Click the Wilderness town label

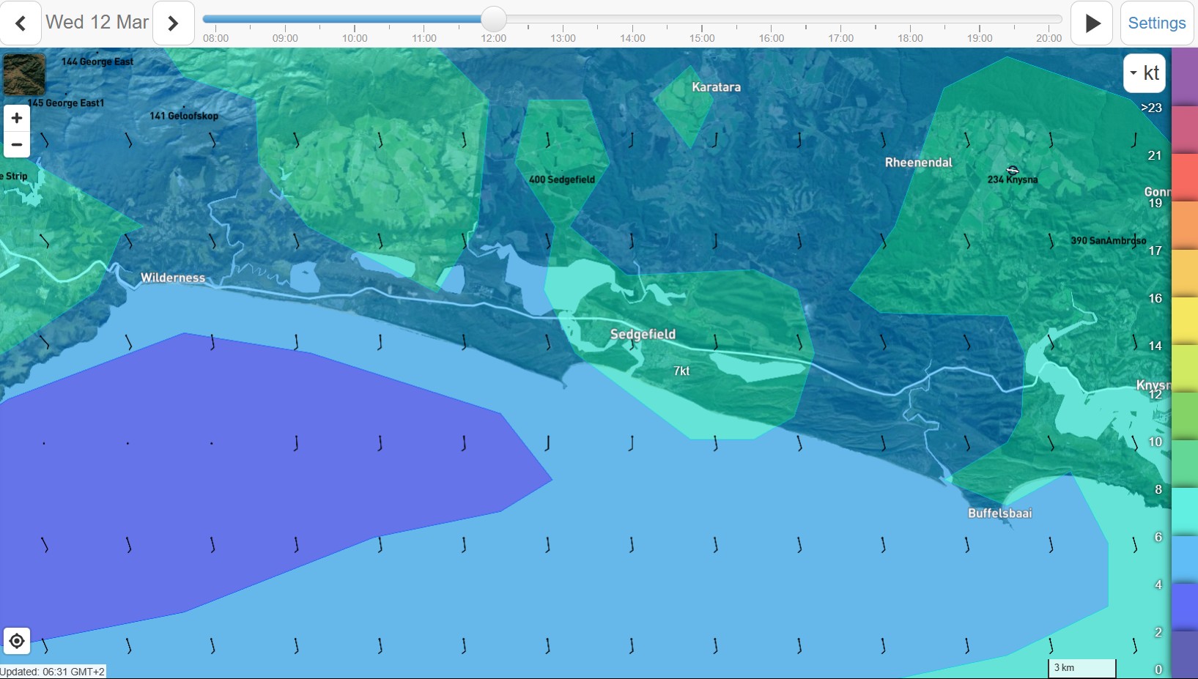[x=173, y=278]
